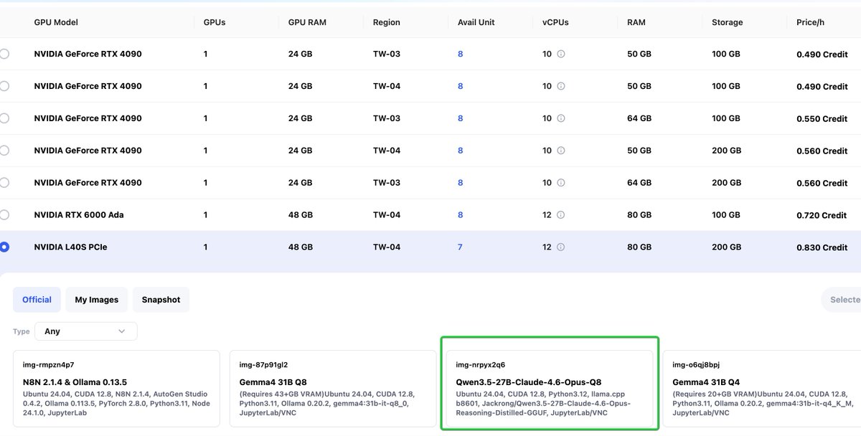Click the 0.550 Credit price

pyautogui.click(x=822, y=118)
